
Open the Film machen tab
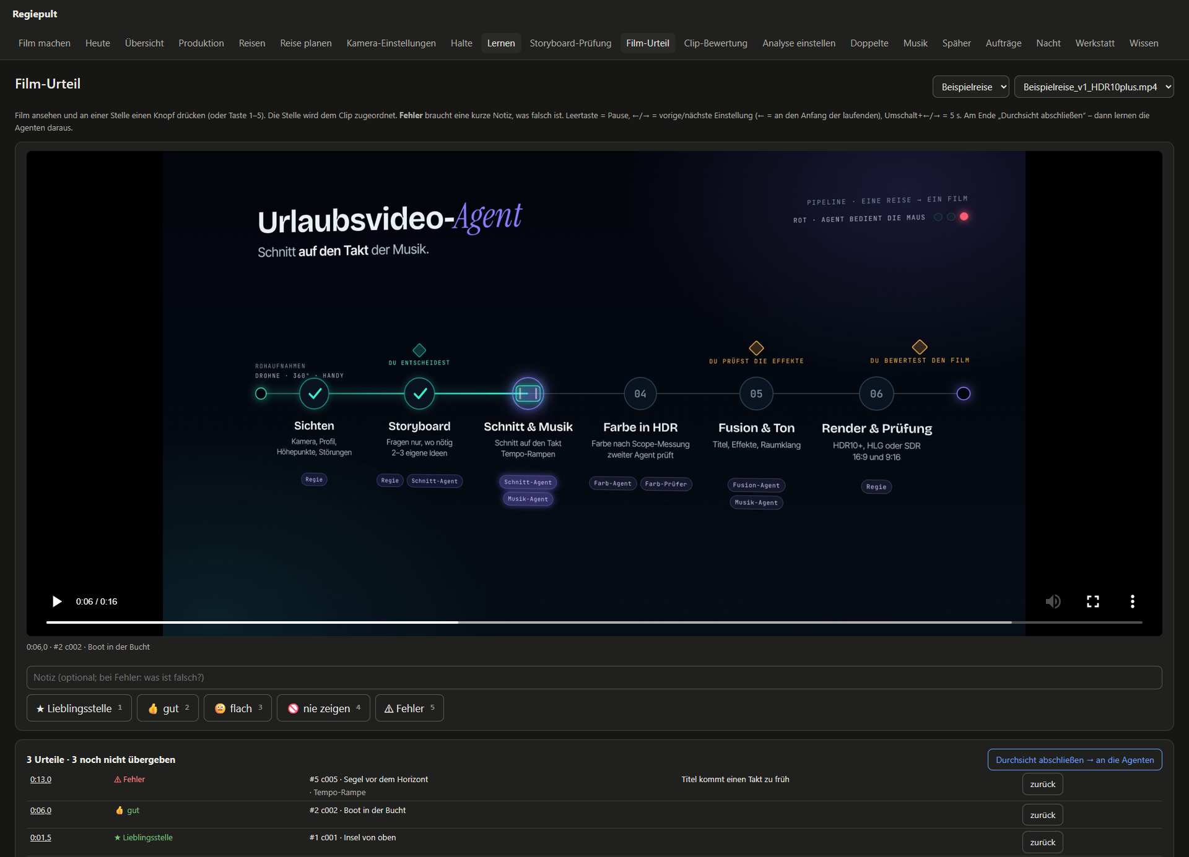45,43
